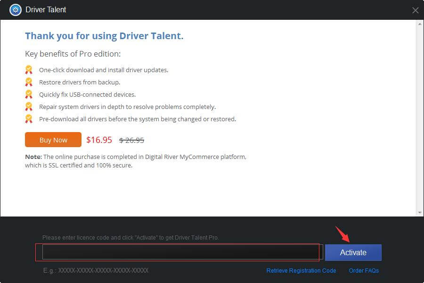424x283 pixels.
Task: Click the "Quickly fix USB-connected devices." text
Action: point(87,94)
